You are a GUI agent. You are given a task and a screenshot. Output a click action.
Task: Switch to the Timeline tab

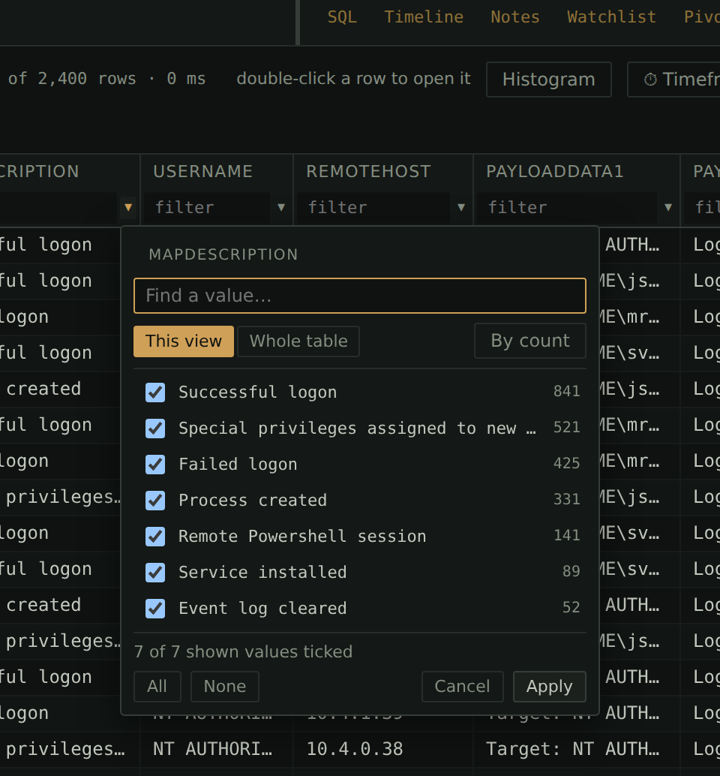424,17
